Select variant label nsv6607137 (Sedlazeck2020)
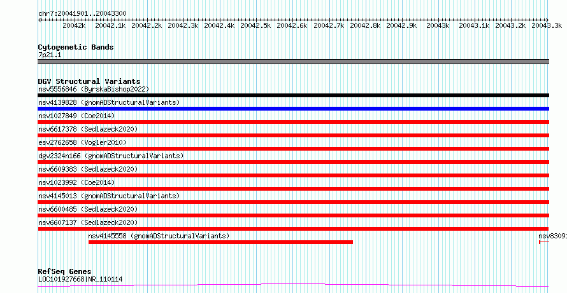The image size is (567, 293). pyautogui.click(x=88, y=222)
